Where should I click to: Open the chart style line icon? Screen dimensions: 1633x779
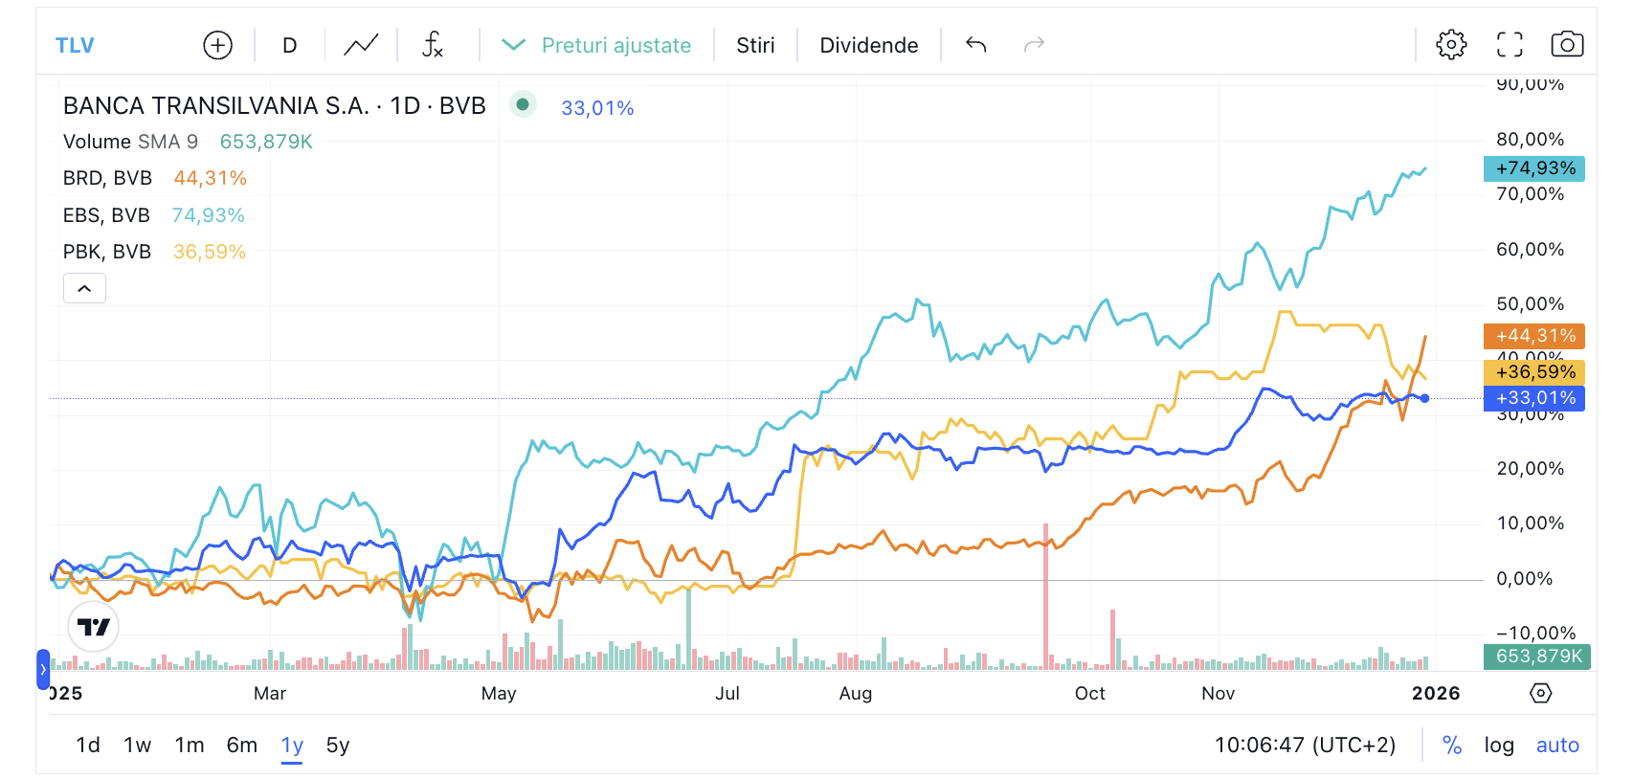(361, 45)
